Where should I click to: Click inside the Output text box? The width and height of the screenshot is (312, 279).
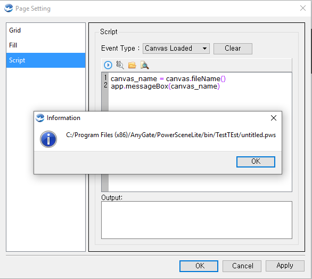(x=196, y=220)
